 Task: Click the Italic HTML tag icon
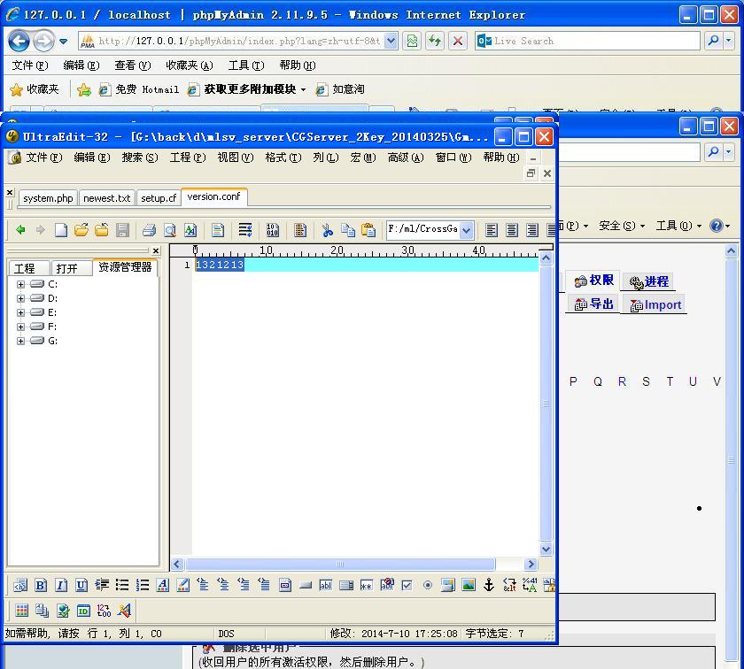point(60,585)
